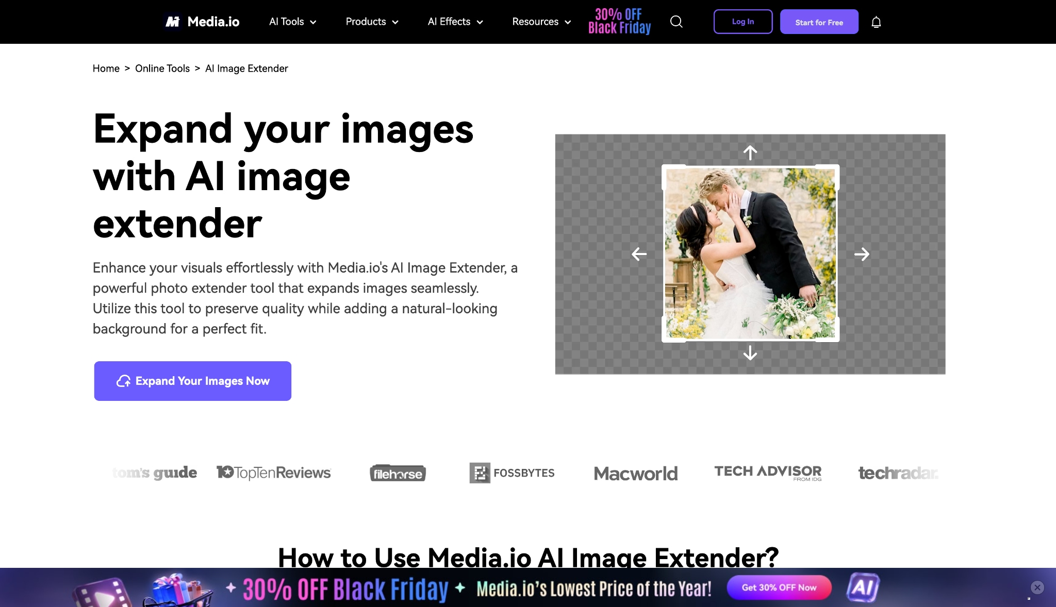Open the AI Effects menu
The height and width of the screenshot is (607, 1056).
point(454,22)
